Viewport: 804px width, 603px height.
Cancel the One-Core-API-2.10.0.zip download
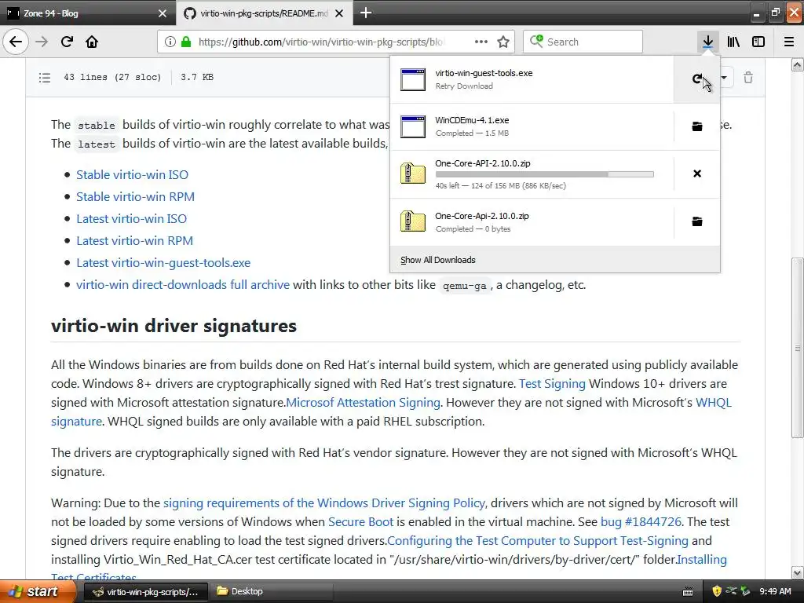pos(697,174)
